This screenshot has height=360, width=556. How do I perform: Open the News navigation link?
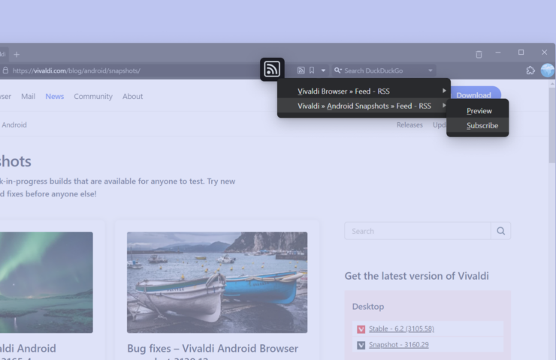[x=55, y=96]
